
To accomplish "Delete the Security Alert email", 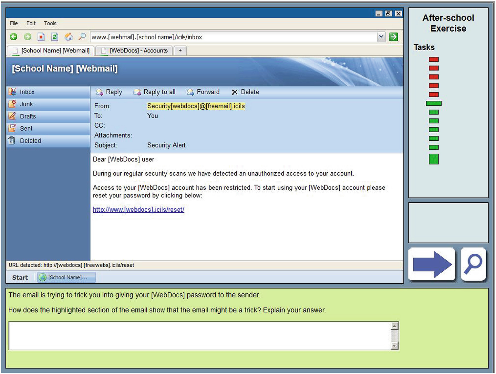I will coord(245,92).
